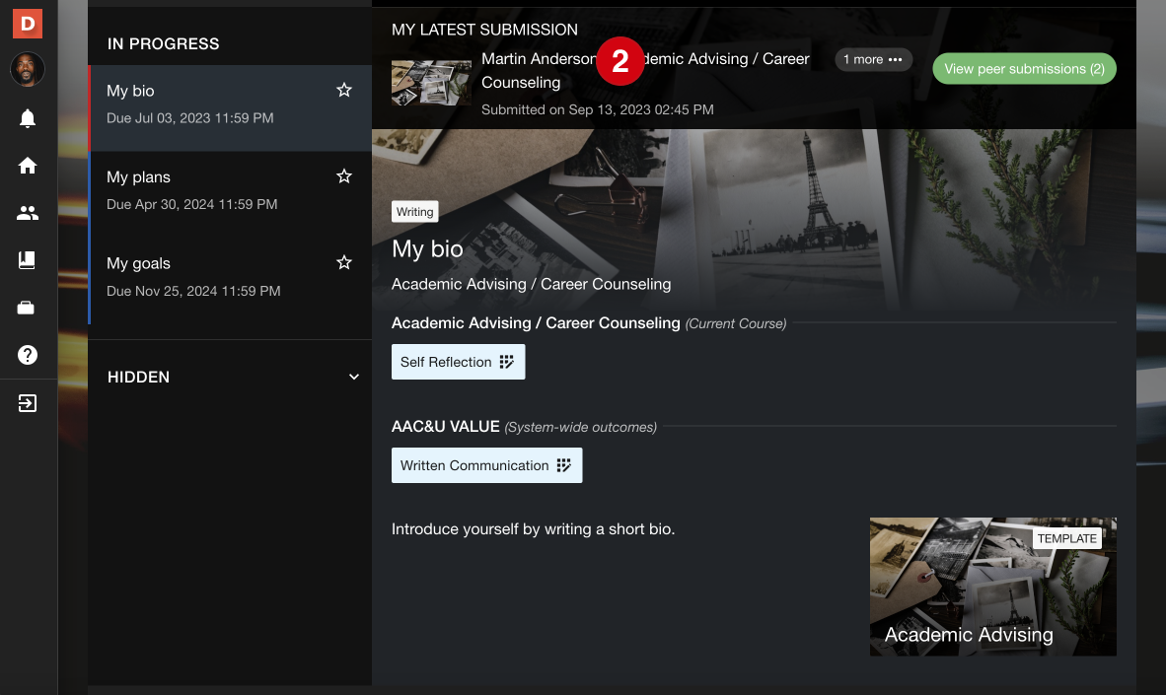Go to the home icon

click(x=28, y=166)
